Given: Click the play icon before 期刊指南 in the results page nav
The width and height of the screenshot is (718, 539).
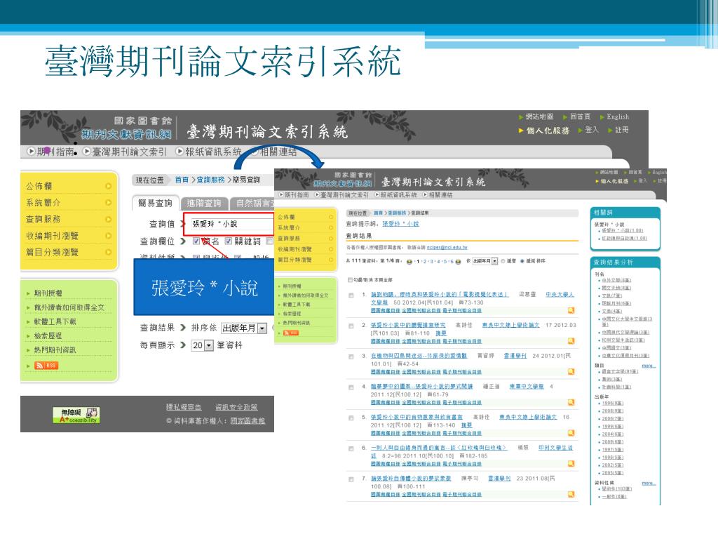Looking at the screenshot, I should (x=281, y=195).
